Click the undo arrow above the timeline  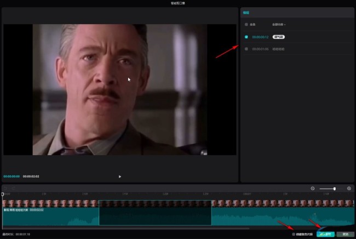click(5, 189)
